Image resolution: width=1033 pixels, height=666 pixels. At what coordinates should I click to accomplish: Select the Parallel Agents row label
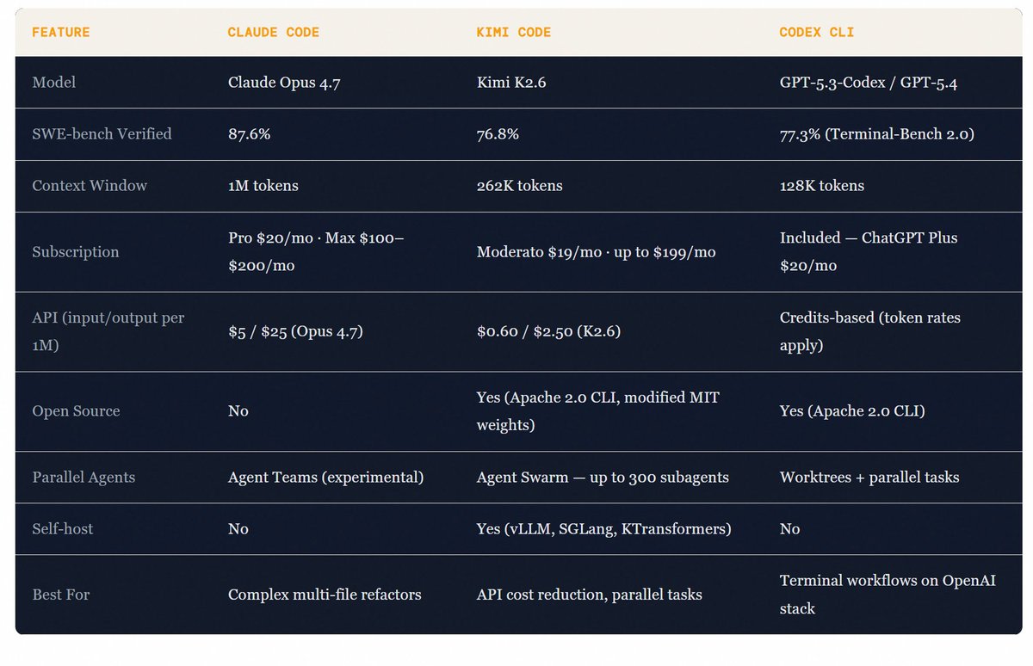(84, 477)
